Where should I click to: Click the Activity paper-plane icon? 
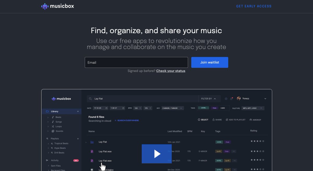(x=47, y=160)
